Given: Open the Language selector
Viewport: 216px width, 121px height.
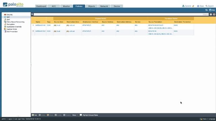Looking at the screenshot, I should 212,119.
